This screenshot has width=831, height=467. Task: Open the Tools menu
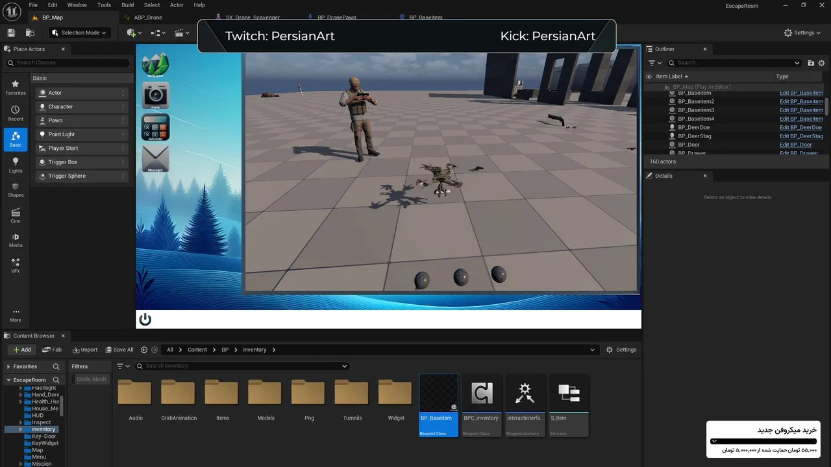click(x=104, y=5)
